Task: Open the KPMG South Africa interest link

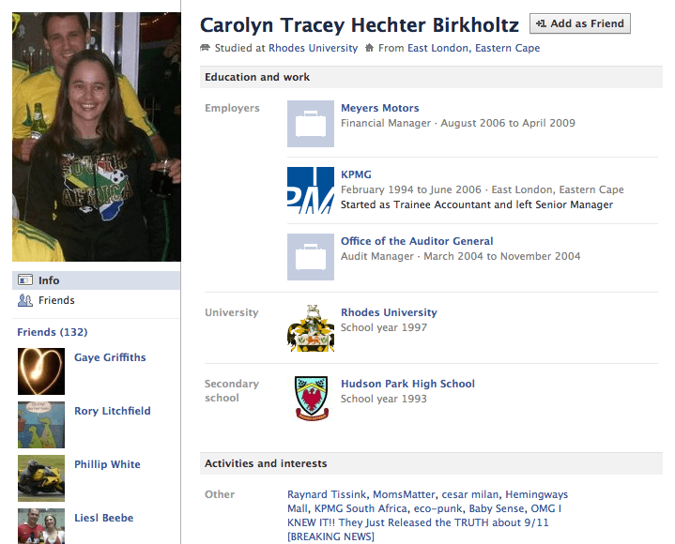Action: pyautogui.click(x=361, y=508)
